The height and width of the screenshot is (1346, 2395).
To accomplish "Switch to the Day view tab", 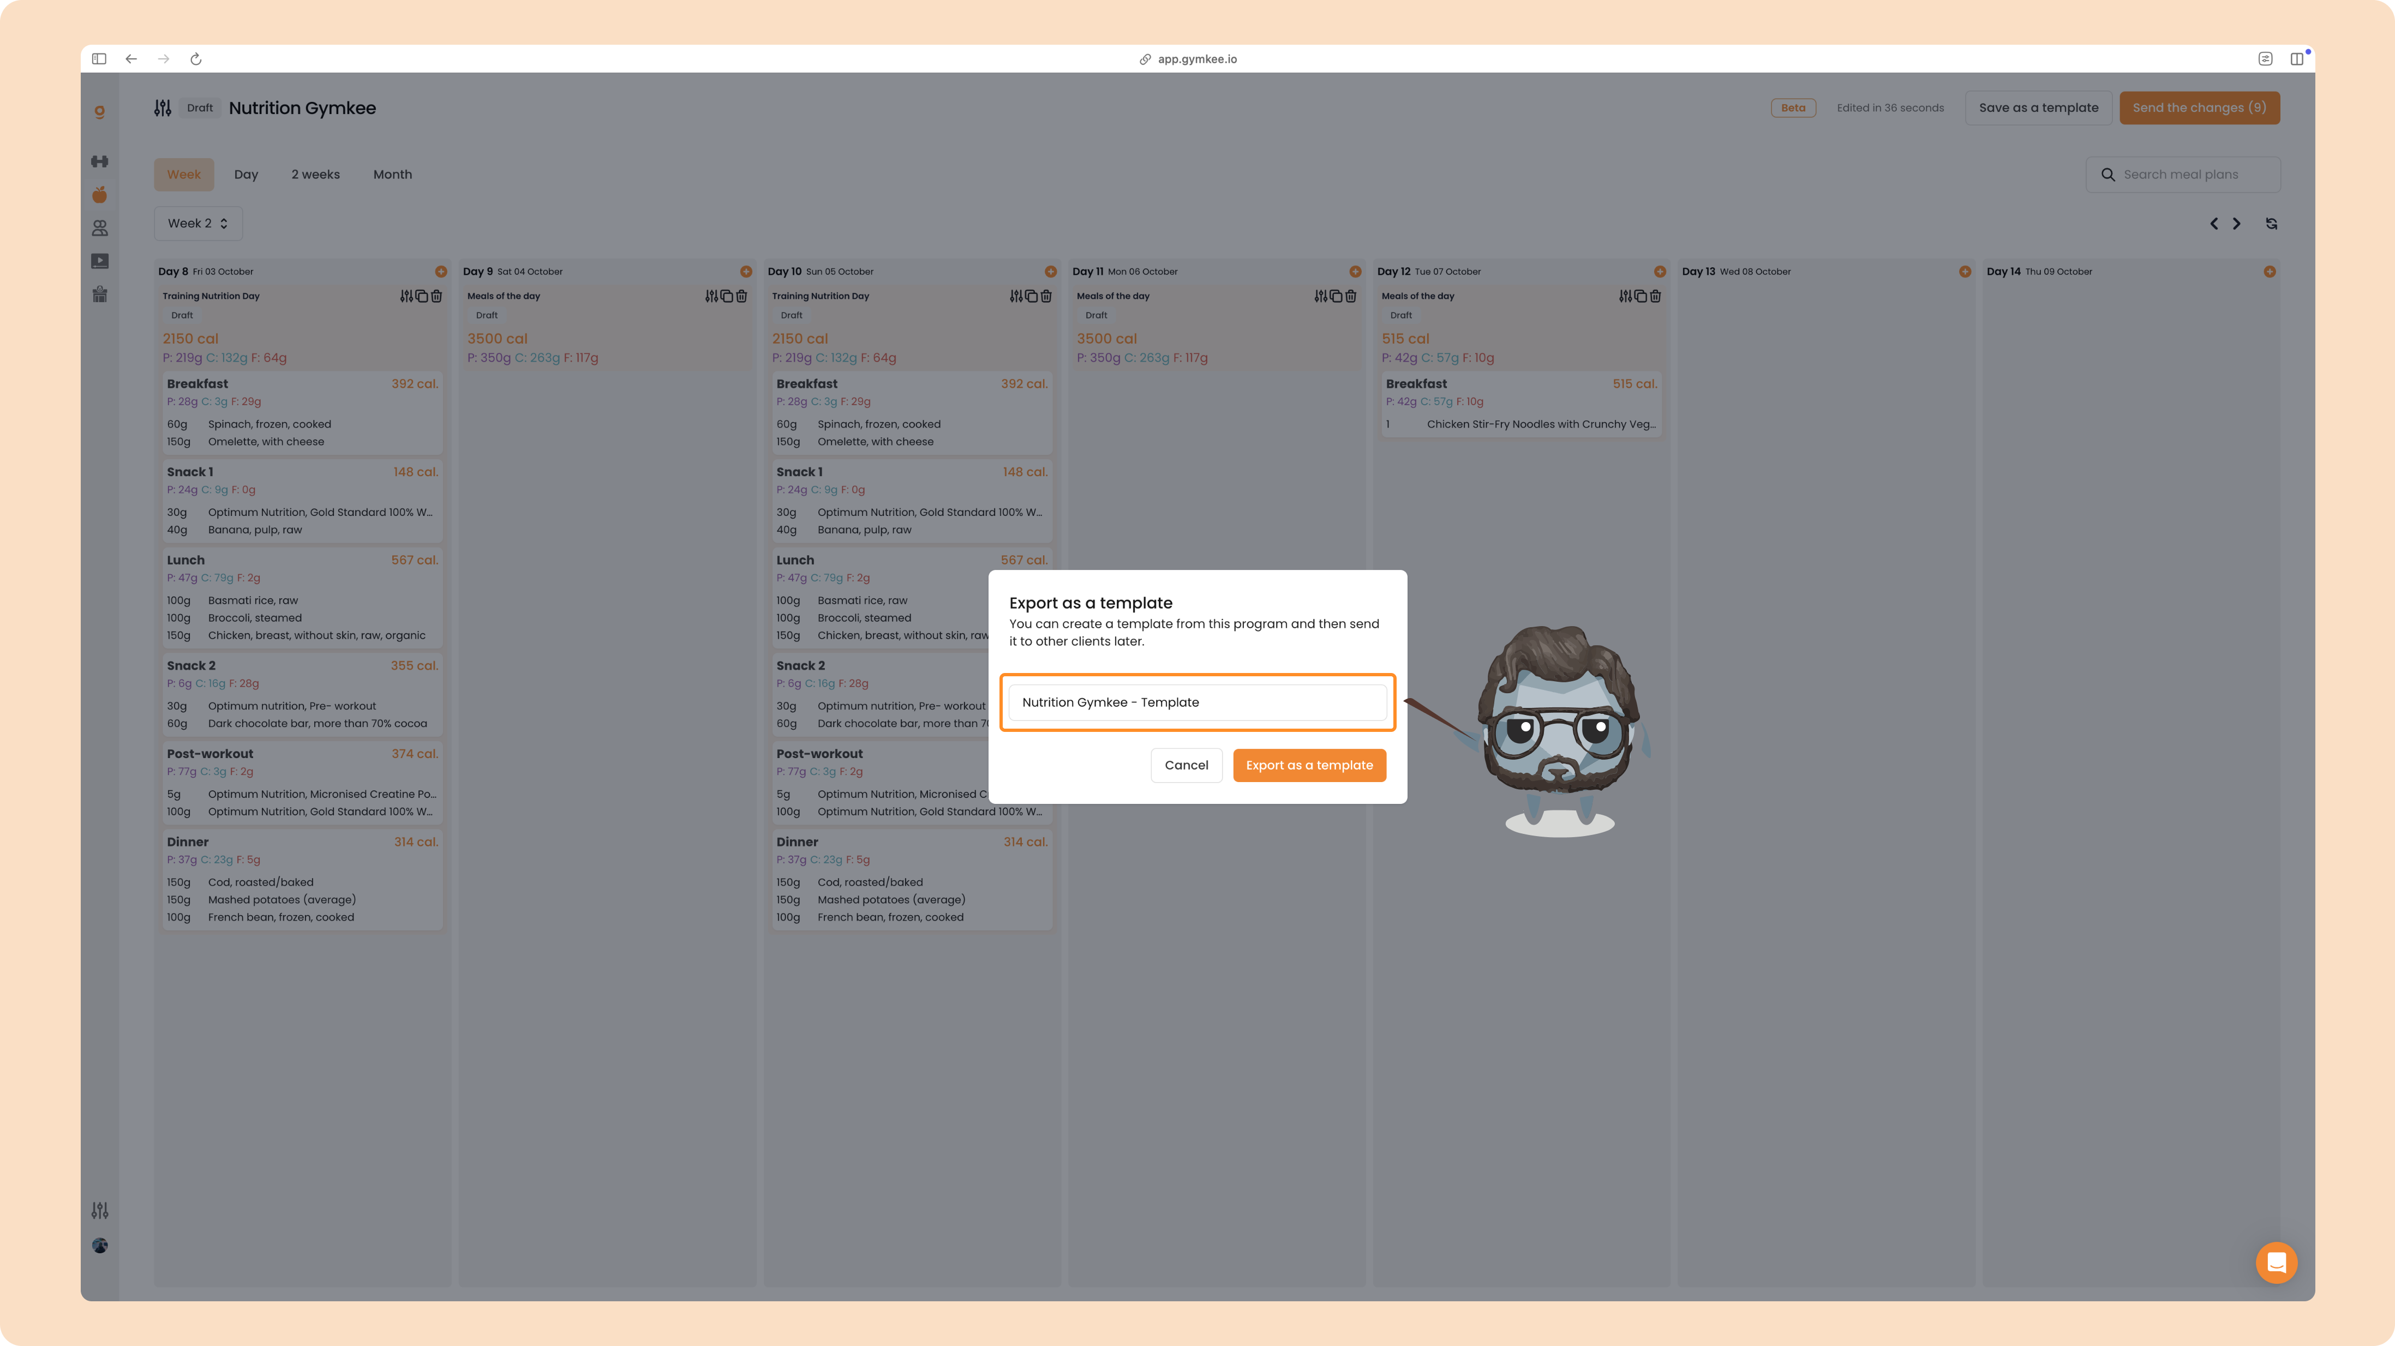I will [x=247, y=175].
